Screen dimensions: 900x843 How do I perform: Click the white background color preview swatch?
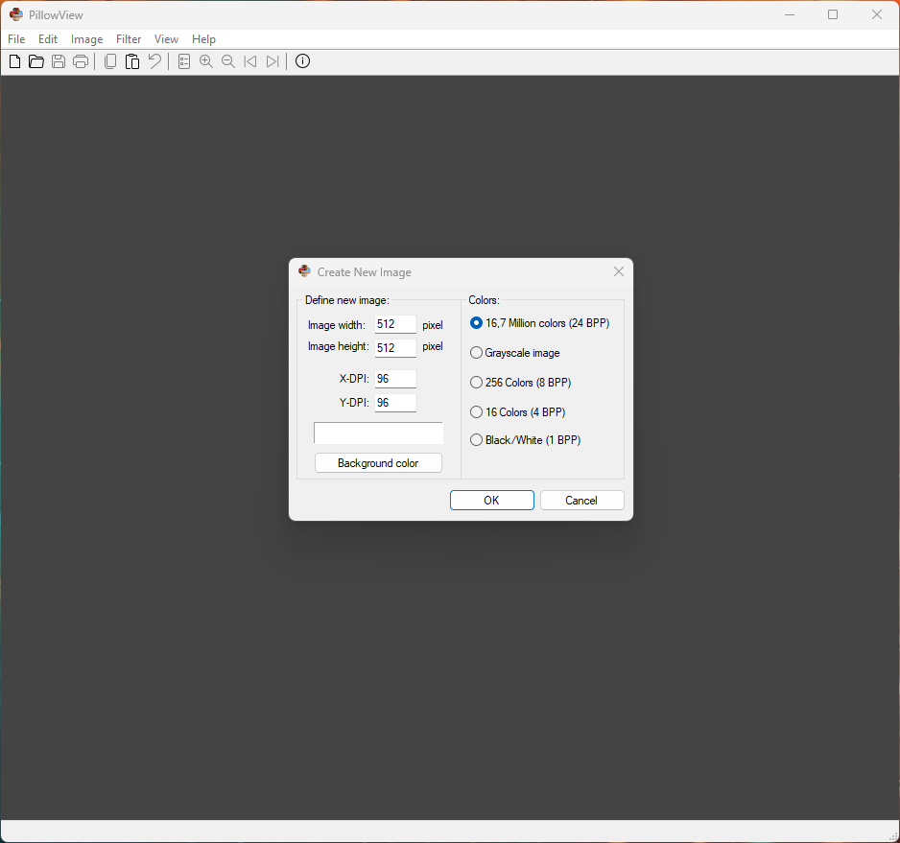pos(378,433)
